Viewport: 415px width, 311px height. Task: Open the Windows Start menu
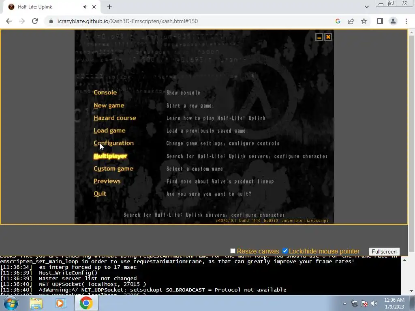pos(11,303)
